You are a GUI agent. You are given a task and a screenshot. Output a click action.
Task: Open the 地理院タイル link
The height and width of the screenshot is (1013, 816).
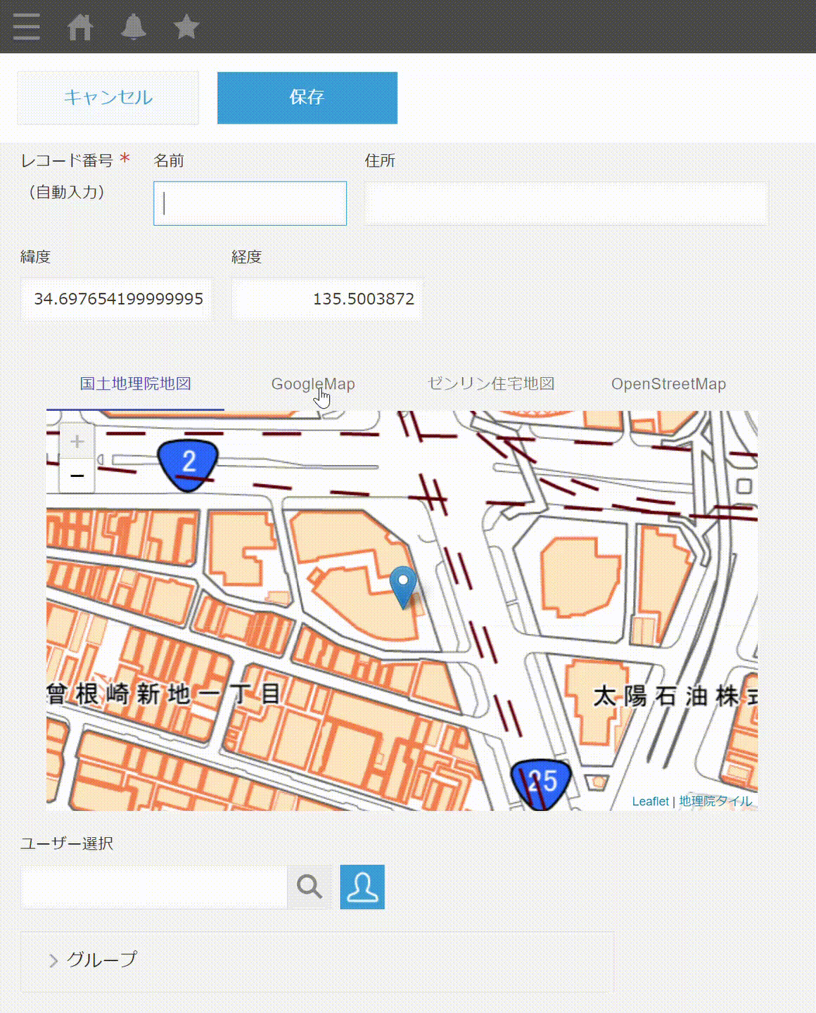715,801
